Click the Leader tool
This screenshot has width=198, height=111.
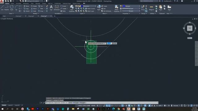click(x=63, y=9)
